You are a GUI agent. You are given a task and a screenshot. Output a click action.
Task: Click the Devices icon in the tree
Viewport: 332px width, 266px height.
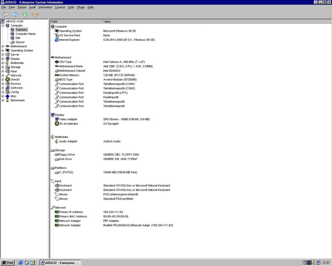7,83
